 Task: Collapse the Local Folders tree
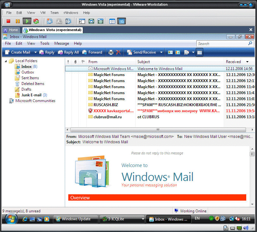tap(6, 61)
